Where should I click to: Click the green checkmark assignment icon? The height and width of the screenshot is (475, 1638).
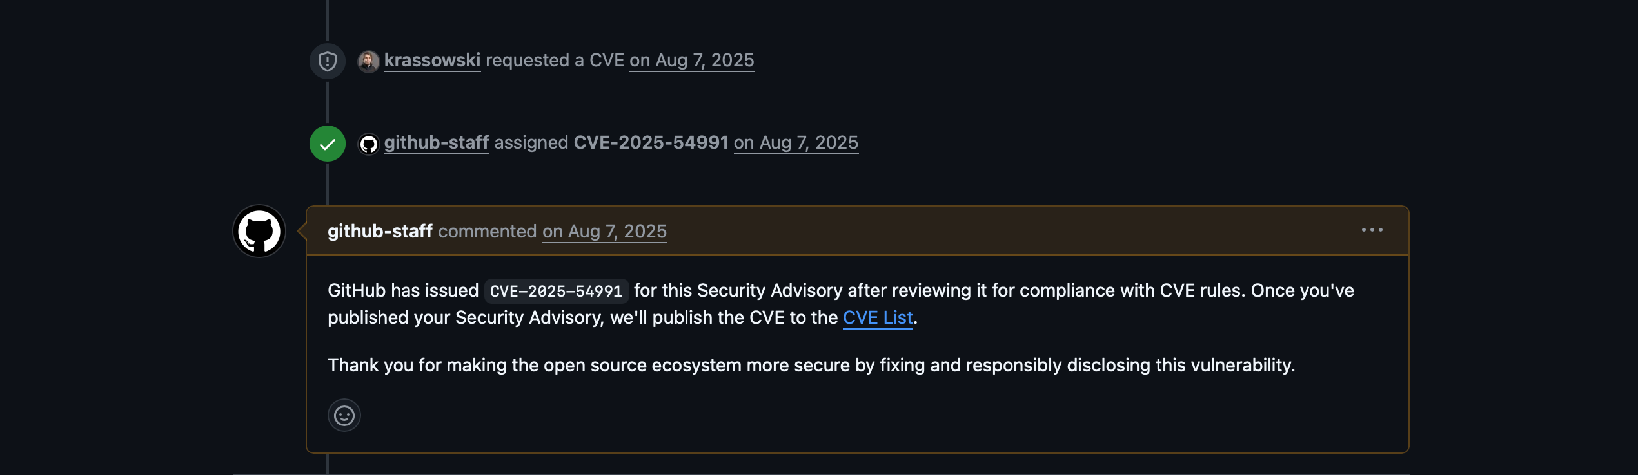pyautogui.click(x=328, y=143)
